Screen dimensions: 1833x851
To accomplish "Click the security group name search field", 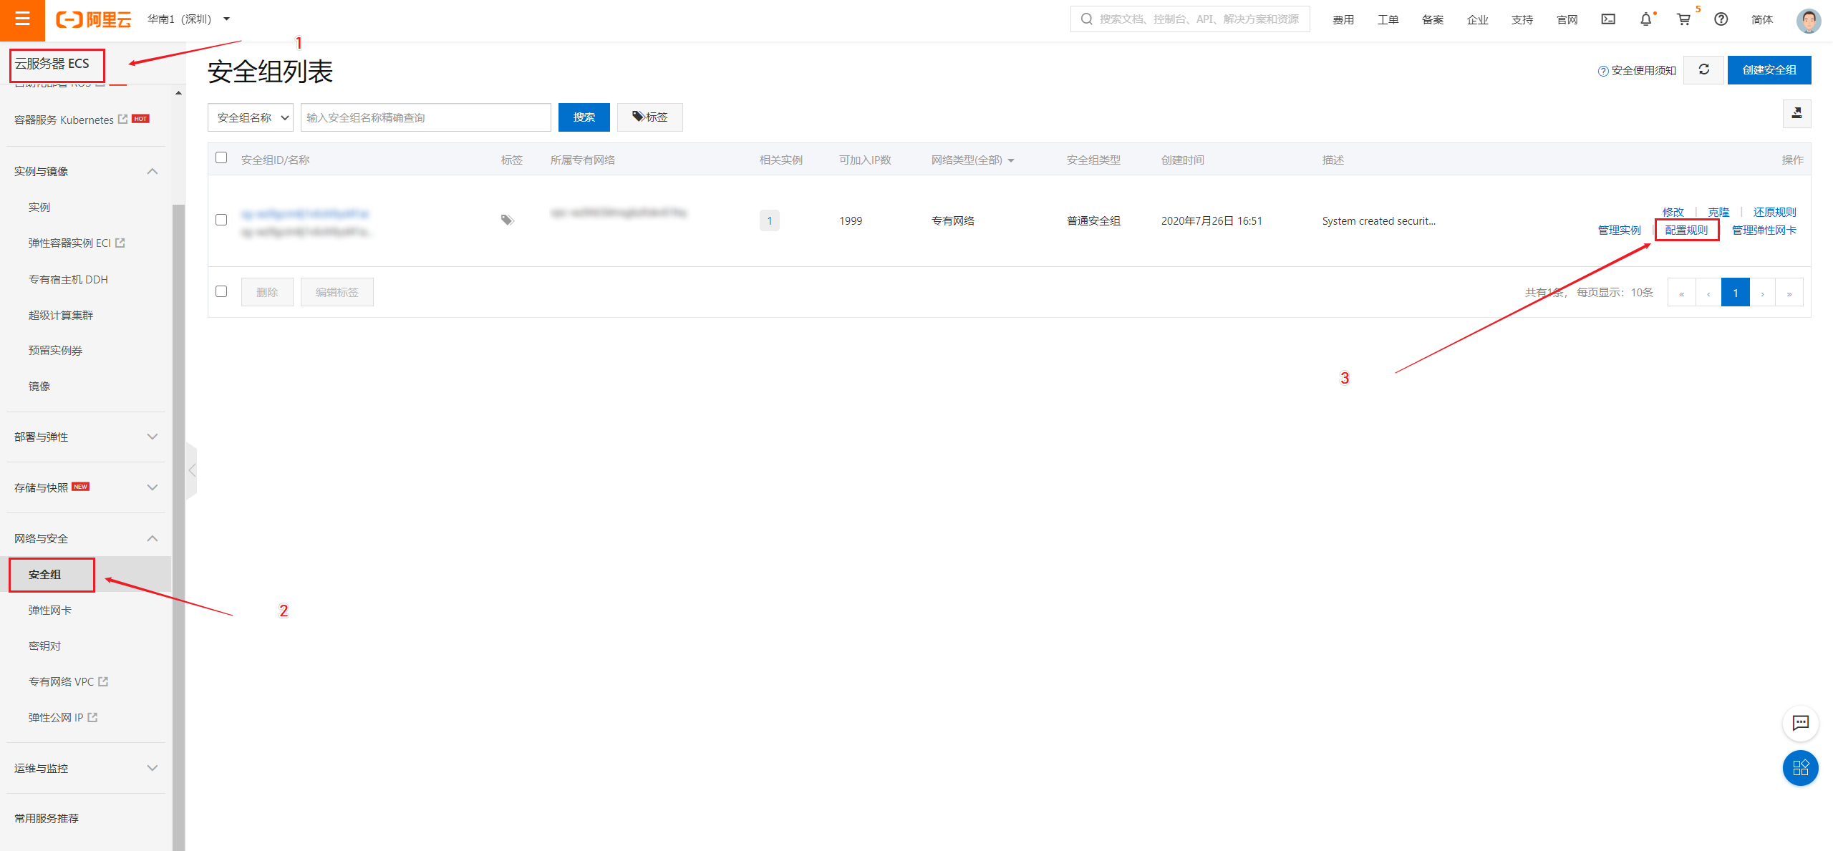I will 425,117.
